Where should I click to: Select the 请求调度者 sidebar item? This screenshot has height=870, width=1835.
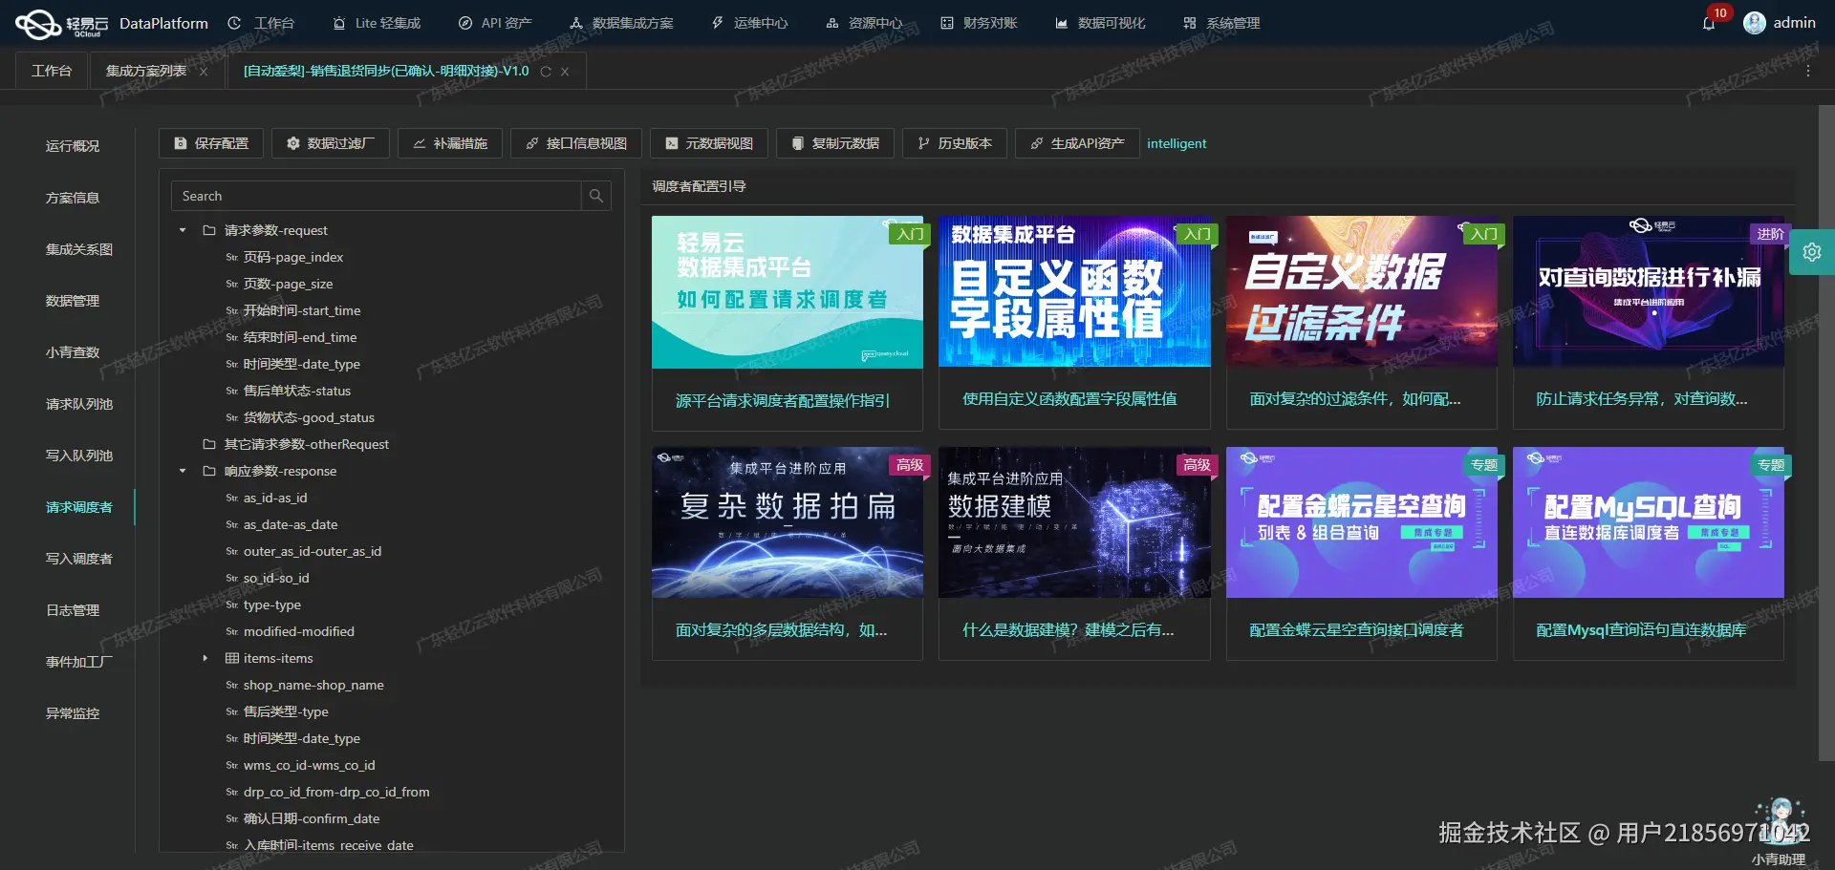[79, 507]
